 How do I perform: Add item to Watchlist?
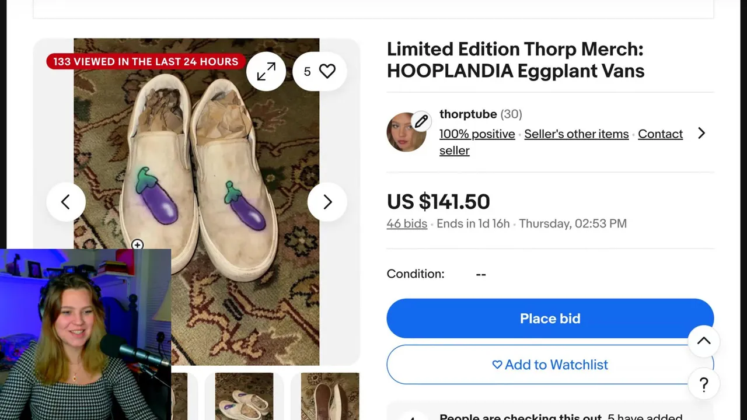(x=550, y=365)
